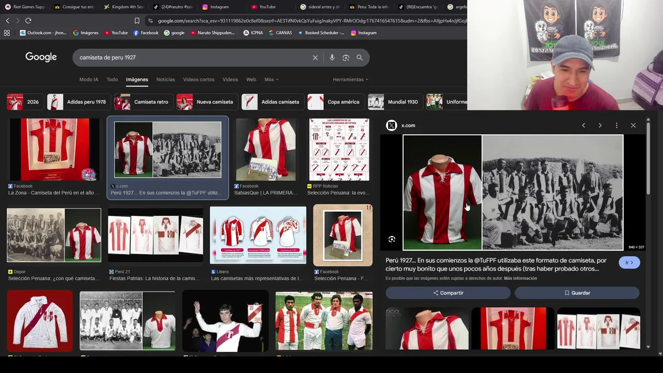
Task: Switch to the Modo IA tab
Action: pyautogui.click(x=89, y=79)
